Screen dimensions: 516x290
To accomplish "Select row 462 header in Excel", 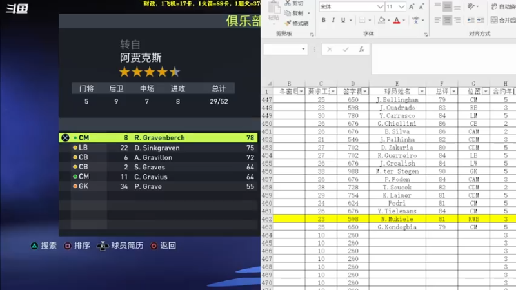I will tap(267, 219).
